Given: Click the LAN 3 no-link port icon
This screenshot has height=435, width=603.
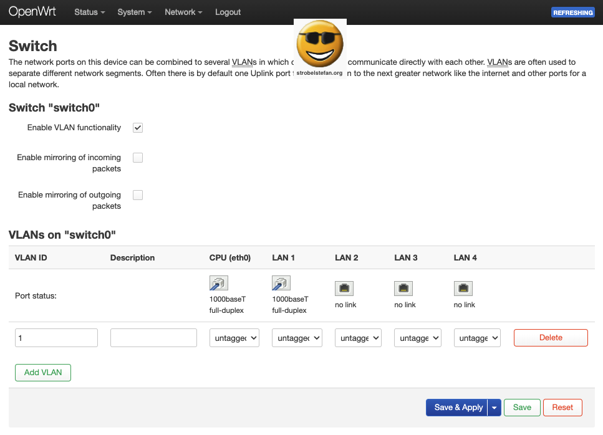Looking at the screenshot, I should [403, 288].
